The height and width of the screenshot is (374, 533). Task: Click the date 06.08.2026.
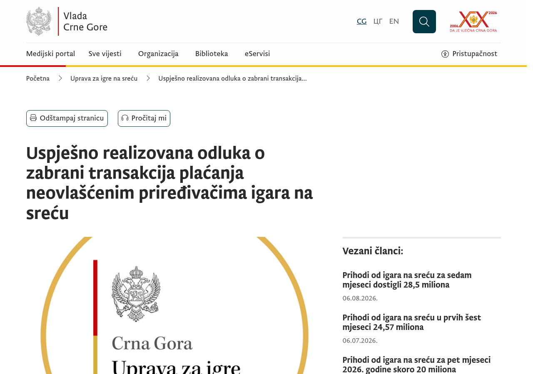(360, 298)
